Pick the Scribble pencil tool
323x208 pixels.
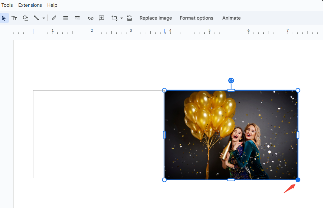(x=54, y=18)
